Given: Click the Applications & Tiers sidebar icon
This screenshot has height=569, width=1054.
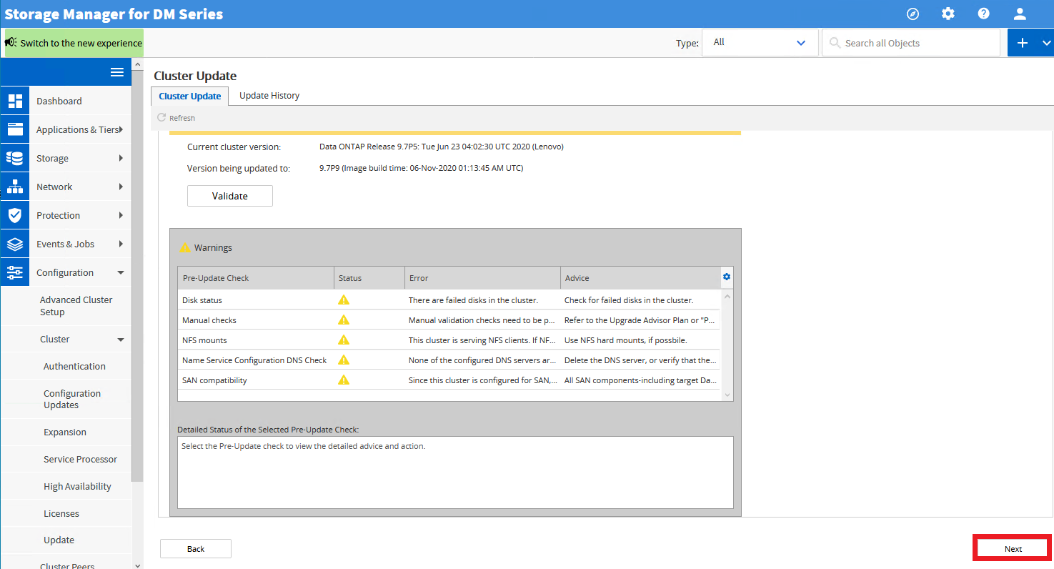Looking at the screenshot, I should [x=15, y=129].
